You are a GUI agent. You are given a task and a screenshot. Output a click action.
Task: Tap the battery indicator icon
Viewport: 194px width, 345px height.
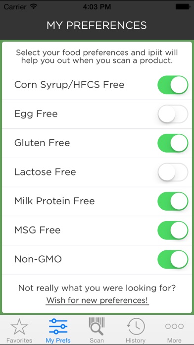[x=183, y=6]
